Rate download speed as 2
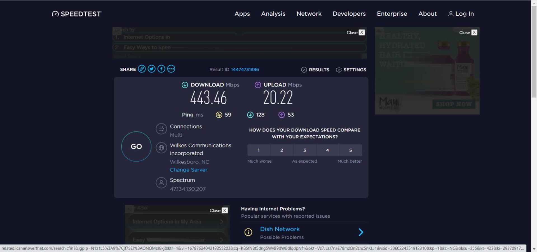Screen dimensions: 537x252 tap(282, 150)
